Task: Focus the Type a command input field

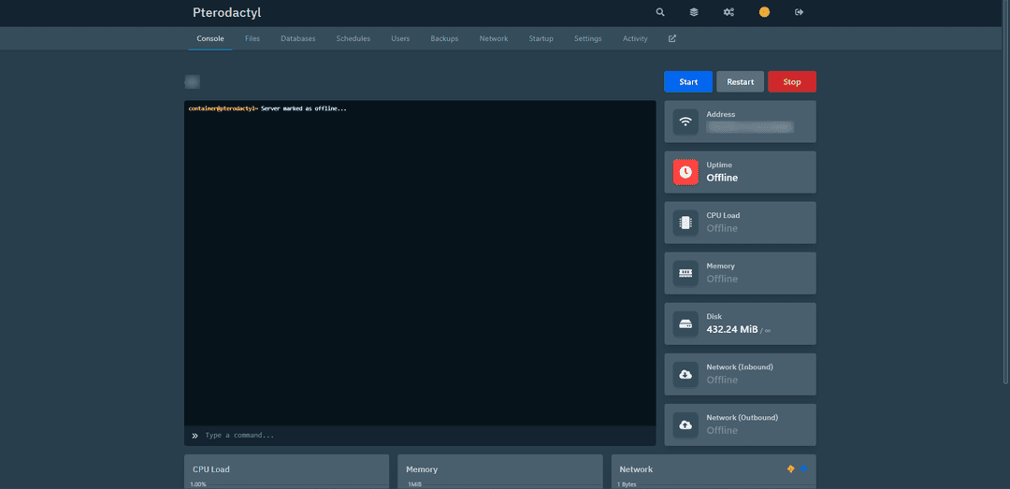Action: coord(421,436)
